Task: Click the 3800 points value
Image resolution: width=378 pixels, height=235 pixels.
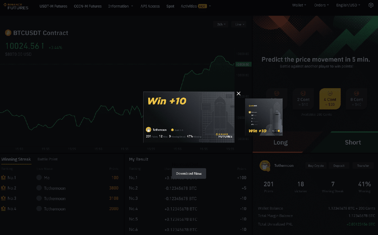Action: point(114,188)
